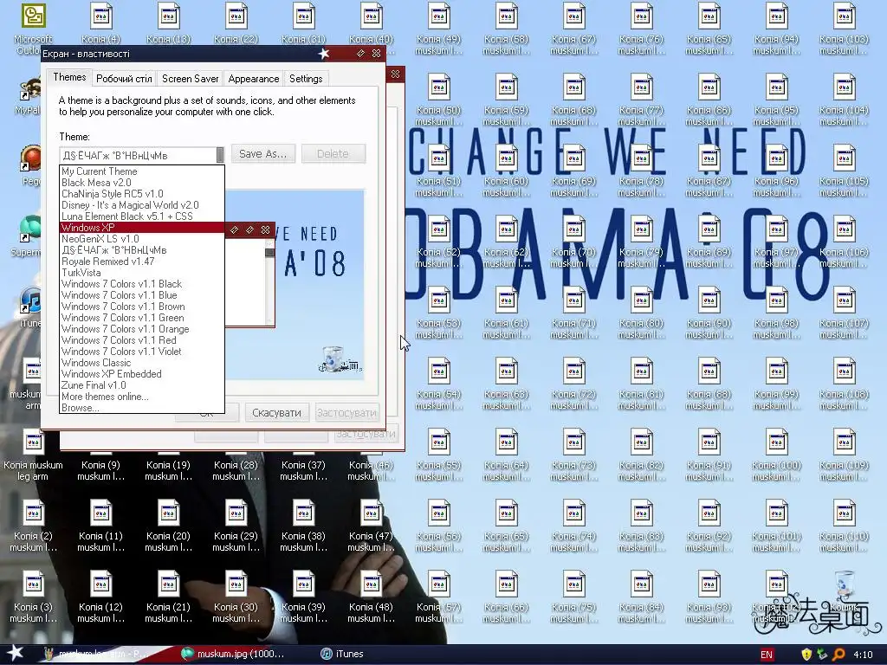
Task: Choose Royale Remixed v1.47 theme
Action: pyautogui.click(x=142, y=261)
